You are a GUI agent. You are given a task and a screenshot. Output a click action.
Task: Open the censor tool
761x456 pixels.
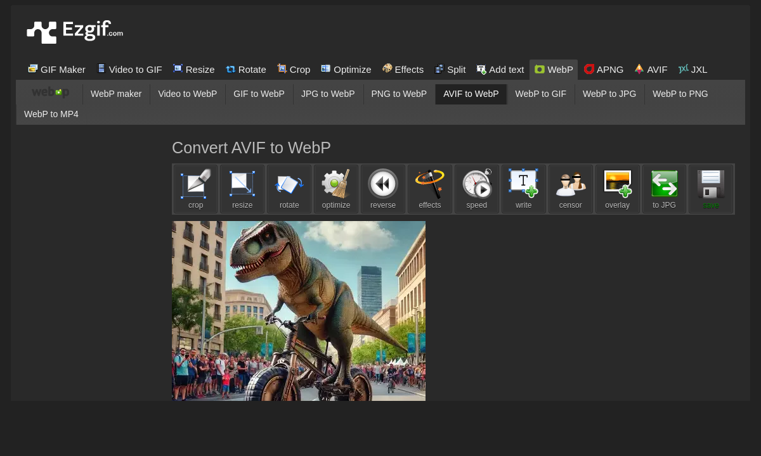point(570,189)
